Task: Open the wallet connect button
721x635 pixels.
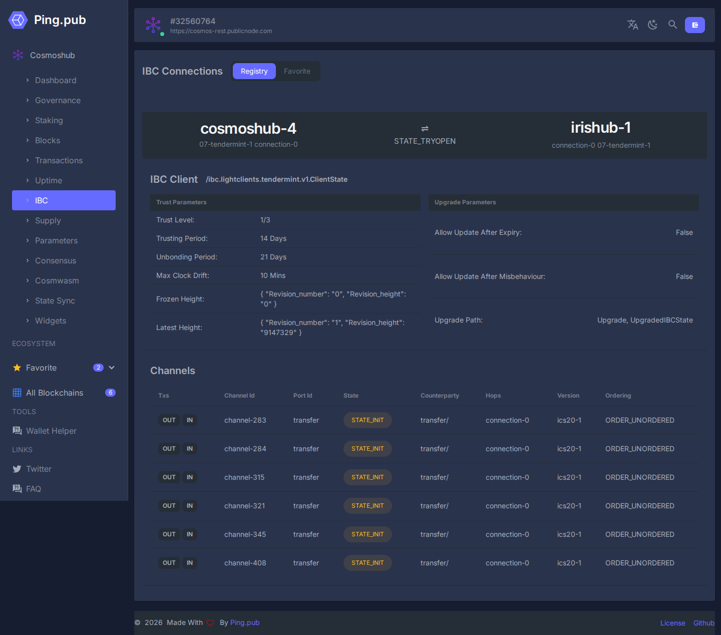Action: (x=695, y=25)
